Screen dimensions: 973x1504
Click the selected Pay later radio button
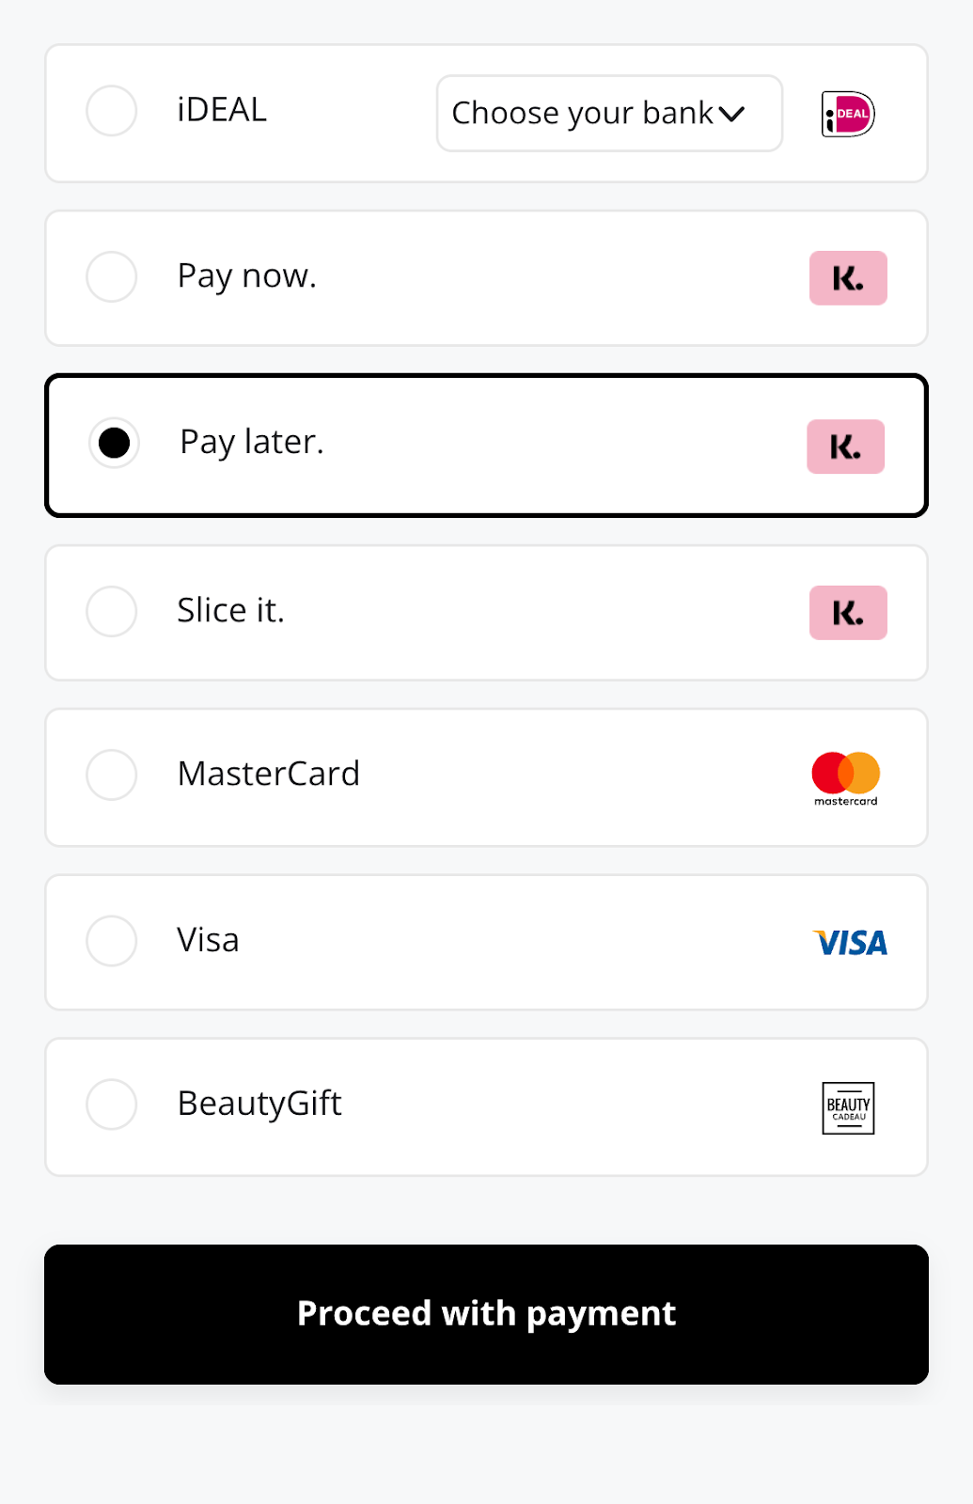click(x=115, y=443)
